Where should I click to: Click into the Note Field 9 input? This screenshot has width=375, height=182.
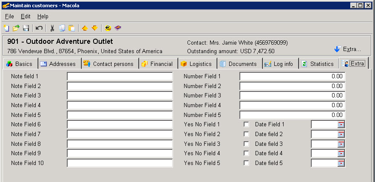tap(119, 154)
